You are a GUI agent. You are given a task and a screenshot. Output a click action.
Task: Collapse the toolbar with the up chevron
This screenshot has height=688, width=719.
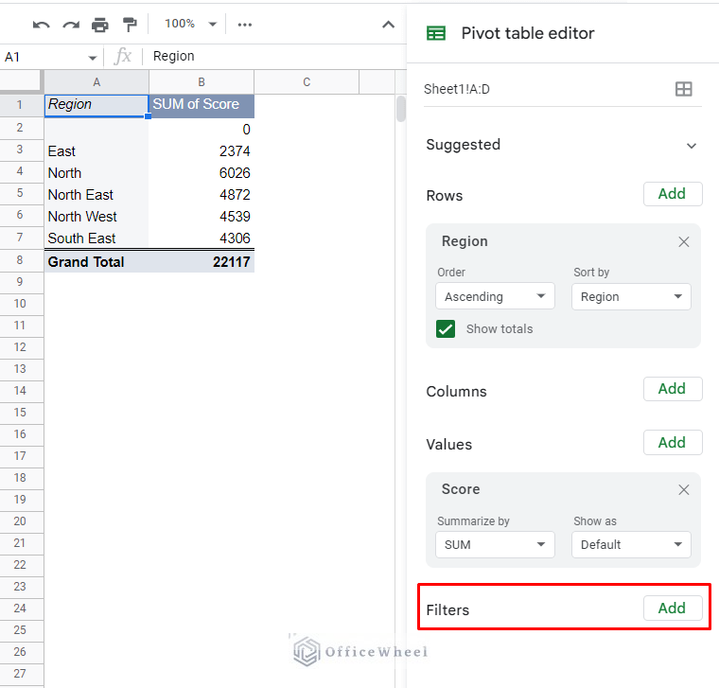pyautogui.click(x=388, y=25)
